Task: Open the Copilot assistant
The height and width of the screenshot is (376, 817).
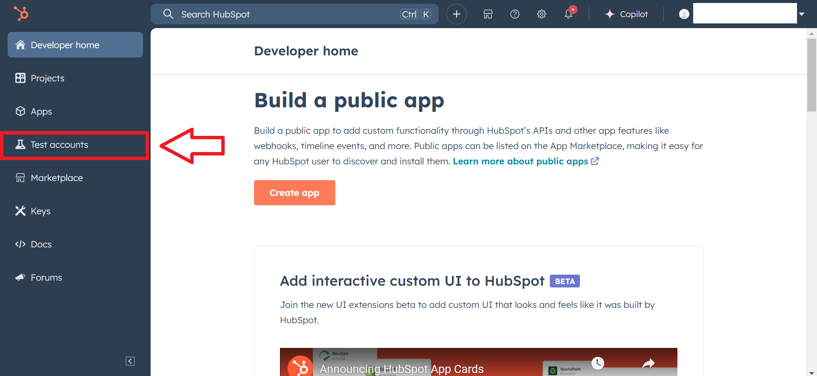Action: tap(626, 14)
